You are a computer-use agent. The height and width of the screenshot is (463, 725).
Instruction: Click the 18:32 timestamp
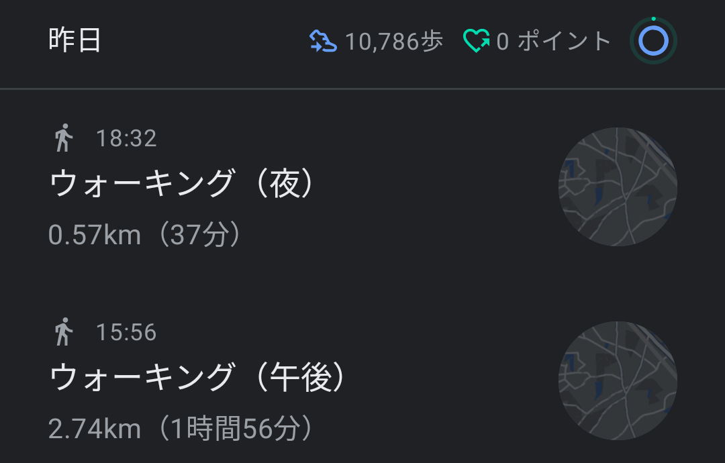coord(126,139)
